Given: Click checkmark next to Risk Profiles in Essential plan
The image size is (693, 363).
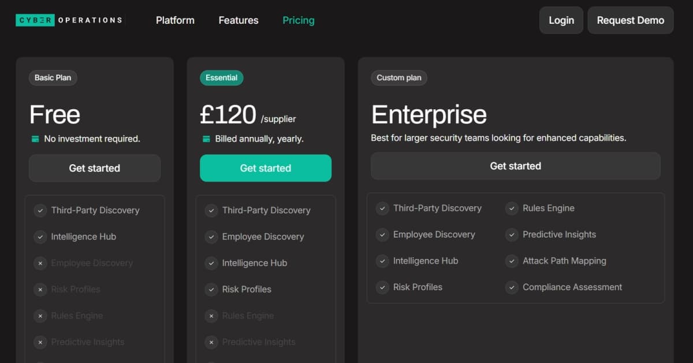Looking at the screenshot, I should [211, 289].
